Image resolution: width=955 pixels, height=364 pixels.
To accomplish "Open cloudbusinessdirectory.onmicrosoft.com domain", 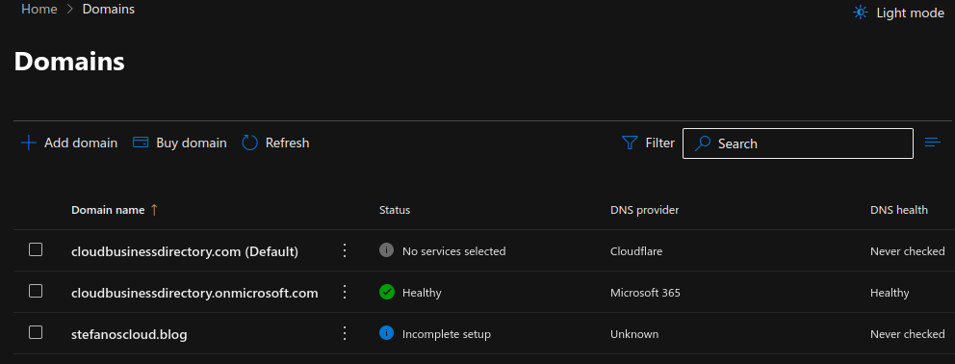I will (194, 293).
